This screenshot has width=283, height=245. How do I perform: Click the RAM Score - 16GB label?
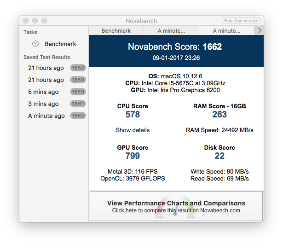click(x=219, y=106)
